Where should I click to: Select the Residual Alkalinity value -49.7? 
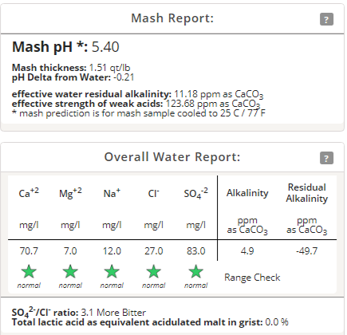click(x=306, y=251)
